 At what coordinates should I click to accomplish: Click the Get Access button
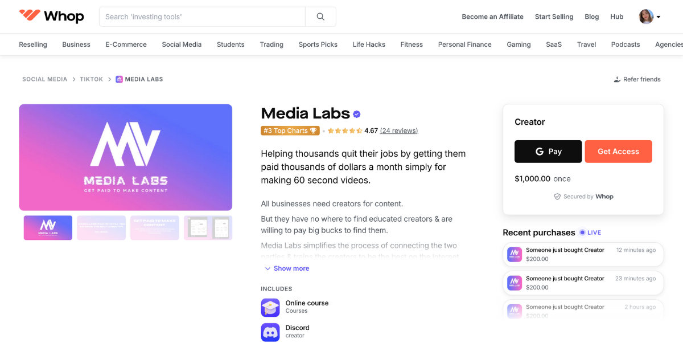pyautogui.click(x=618, y=151)
